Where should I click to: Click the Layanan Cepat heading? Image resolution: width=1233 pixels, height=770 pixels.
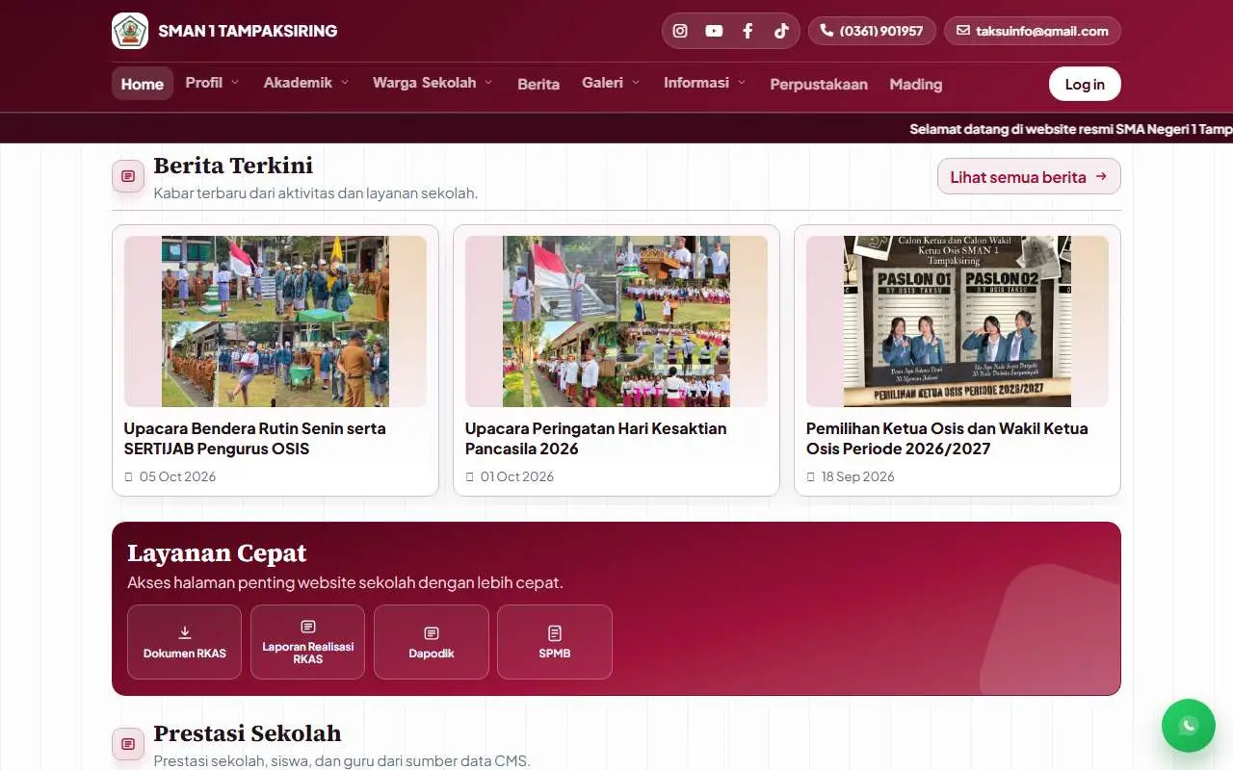coord(217,553)
